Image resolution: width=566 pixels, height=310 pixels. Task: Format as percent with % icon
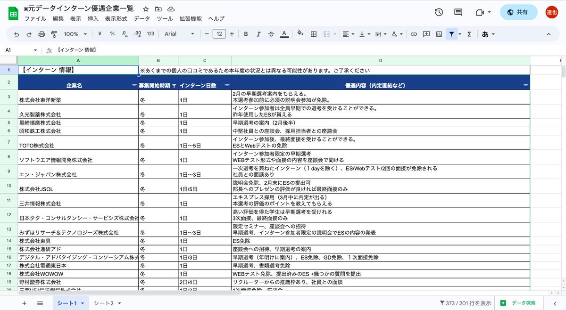[112, 34]
